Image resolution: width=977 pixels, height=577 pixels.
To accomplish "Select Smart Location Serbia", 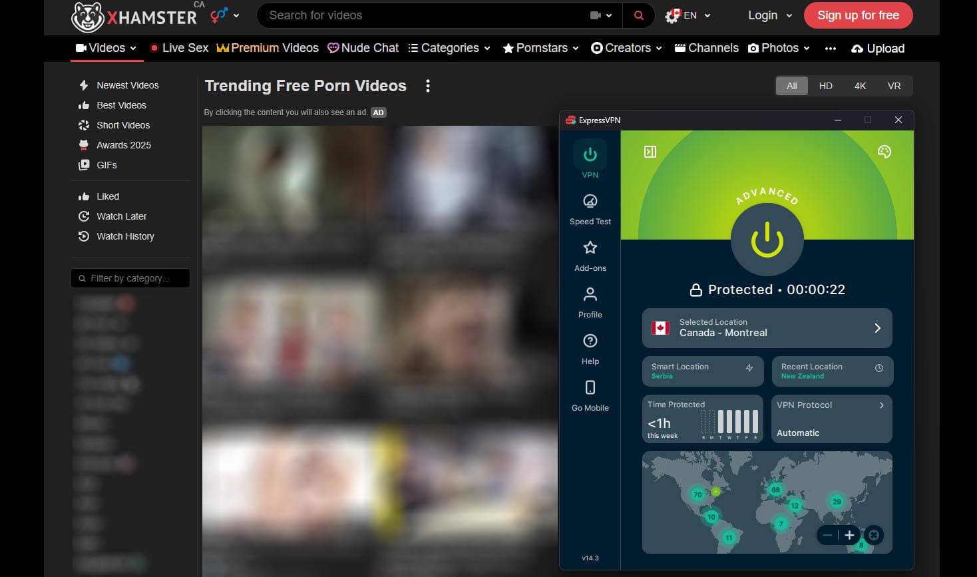I will tap(703, 371).
